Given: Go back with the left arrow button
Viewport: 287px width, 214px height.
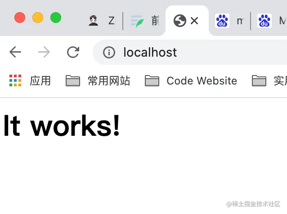Looking at the screenshot, I should (15, 52).
